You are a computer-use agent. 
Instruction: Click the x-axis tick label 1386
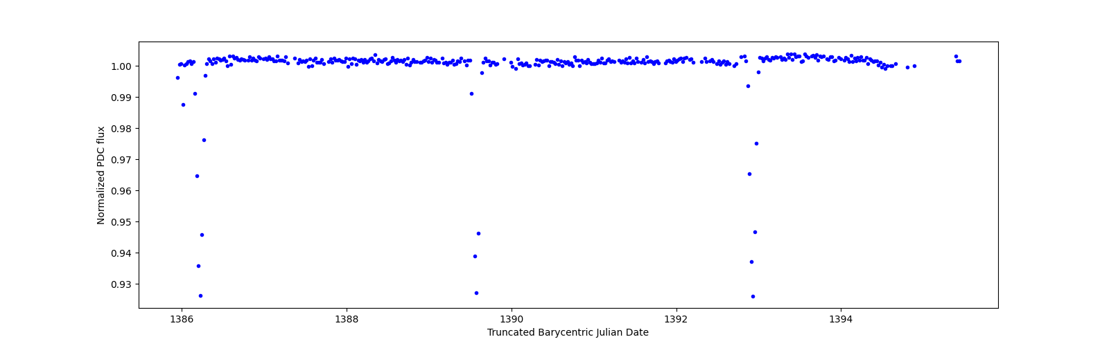click(182, 319)
